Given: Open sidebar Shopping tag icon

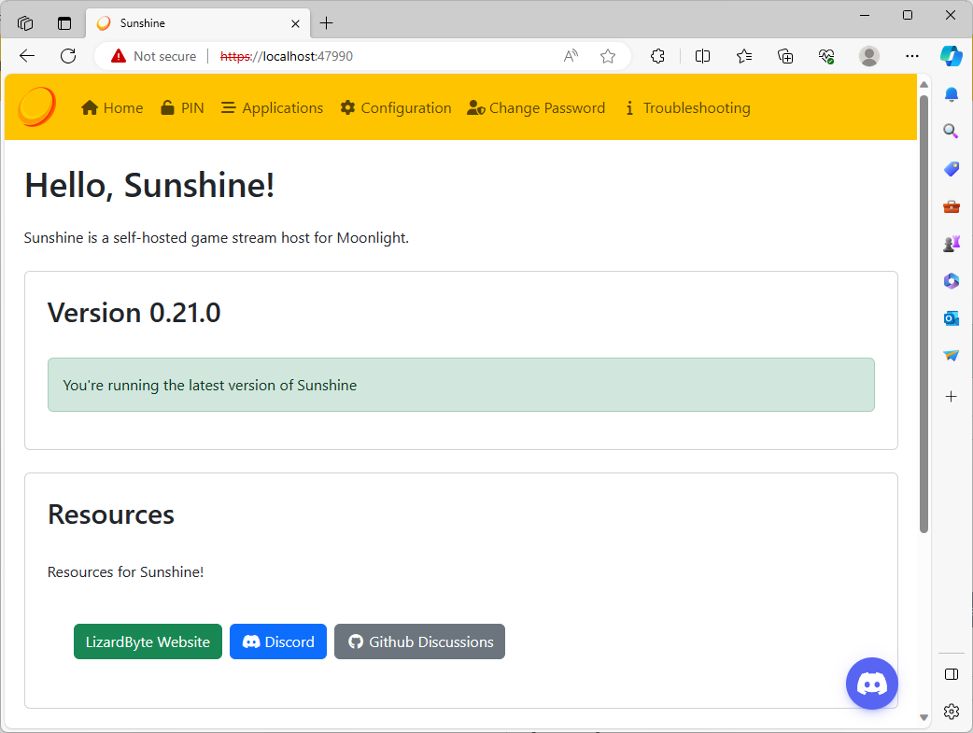Looking at the screenshot, I should [951, 169].
